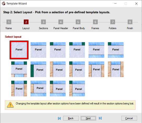Click step 1 Name square
142x123 pixels.
tap(9, 22)
